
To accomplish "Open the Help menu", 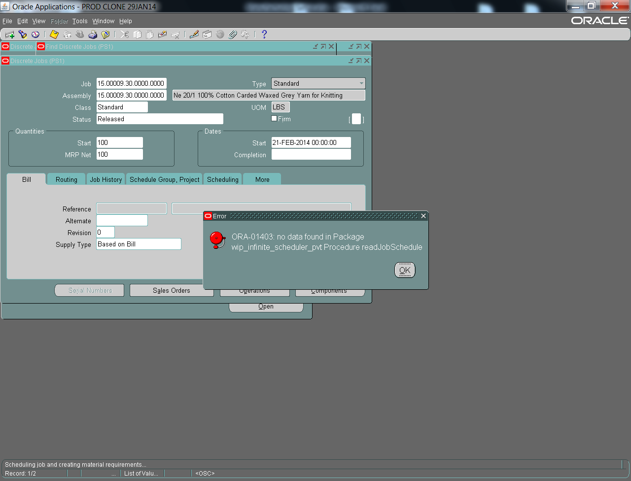I will coord(126,21).
